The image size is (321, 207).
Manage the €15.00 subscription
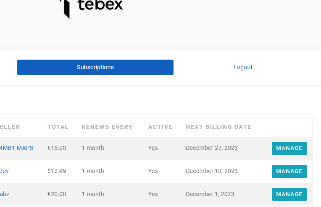[289, 148]
